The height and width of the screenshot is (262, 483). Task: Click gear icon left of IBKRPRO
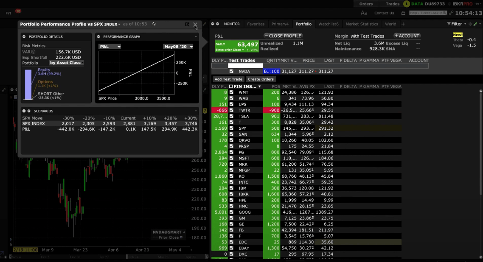tap(449, 4)
